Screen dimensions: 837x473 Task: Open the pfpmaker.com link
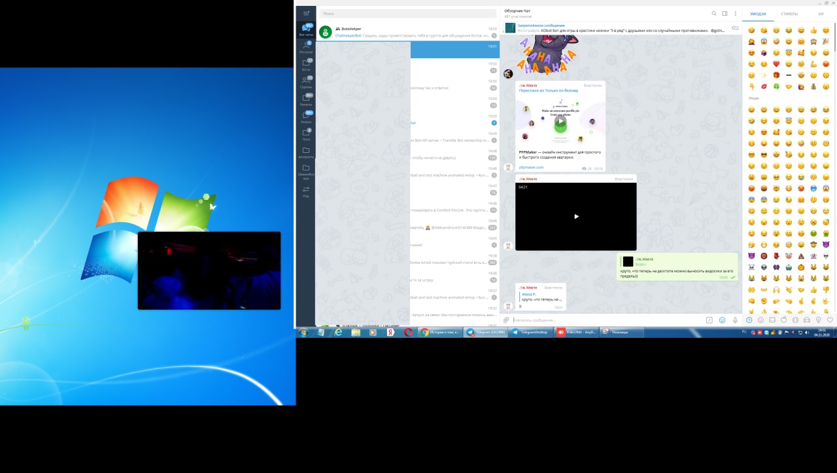tap(531, 167)
